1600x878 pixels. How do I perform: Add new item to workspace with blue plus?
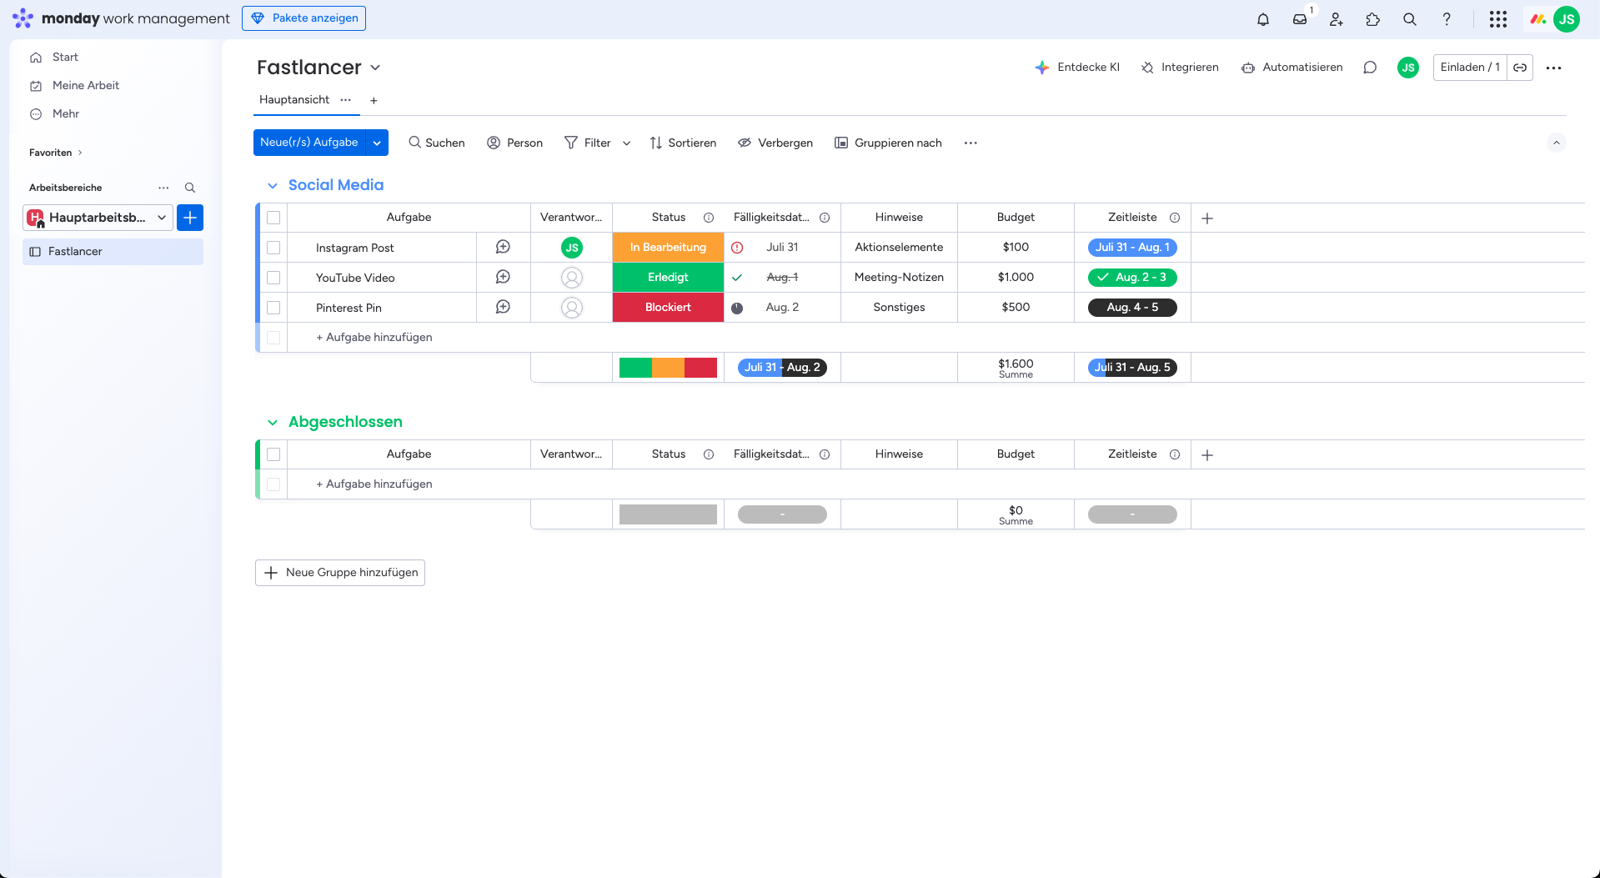190,218
